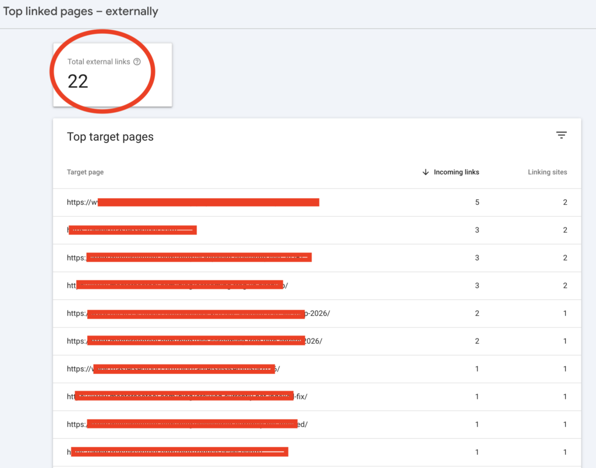Select the Total external links card showing 22
Screen dimensions: 596x468
point(112,74)
